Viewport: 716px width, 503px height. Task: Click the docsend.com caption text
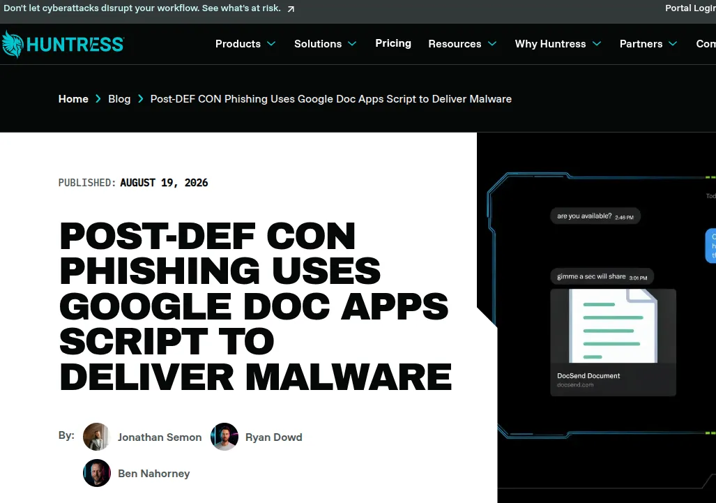[x=575, y=384]
